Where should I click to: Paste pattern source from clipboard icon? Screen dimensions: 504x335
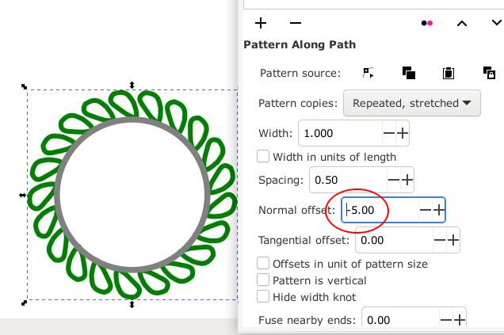(x=449, y=73)
